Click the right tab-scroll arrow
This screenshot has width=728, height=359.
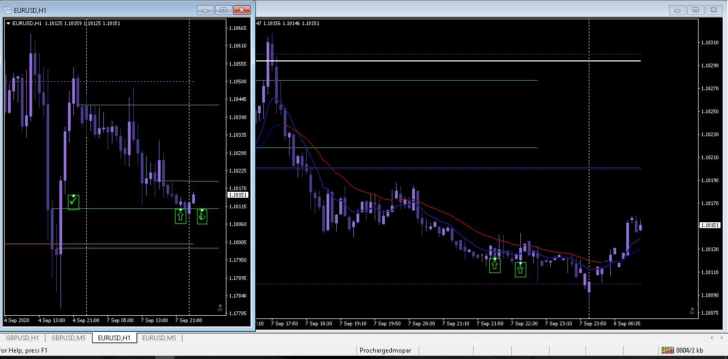[721, 338]
